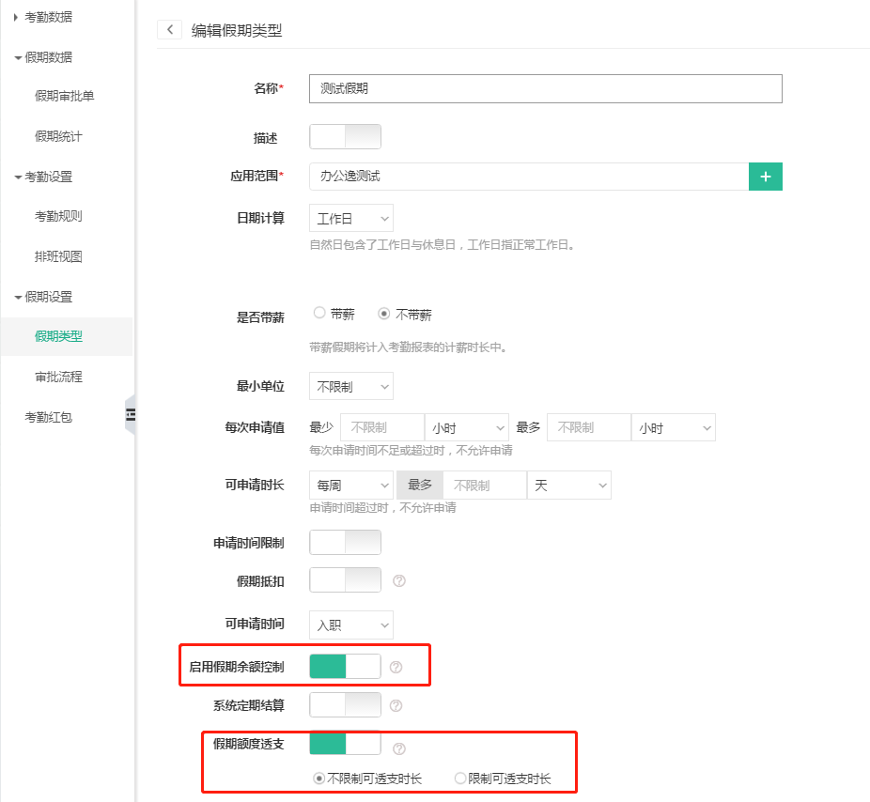The height and width of the screenshot is (802, 870).
Task: Open 考勤红包 in the sidebar
Action: pos(48,417)
